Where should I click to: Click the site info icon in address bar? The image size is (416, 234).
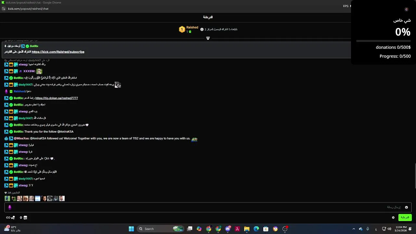tap(4, 9)
